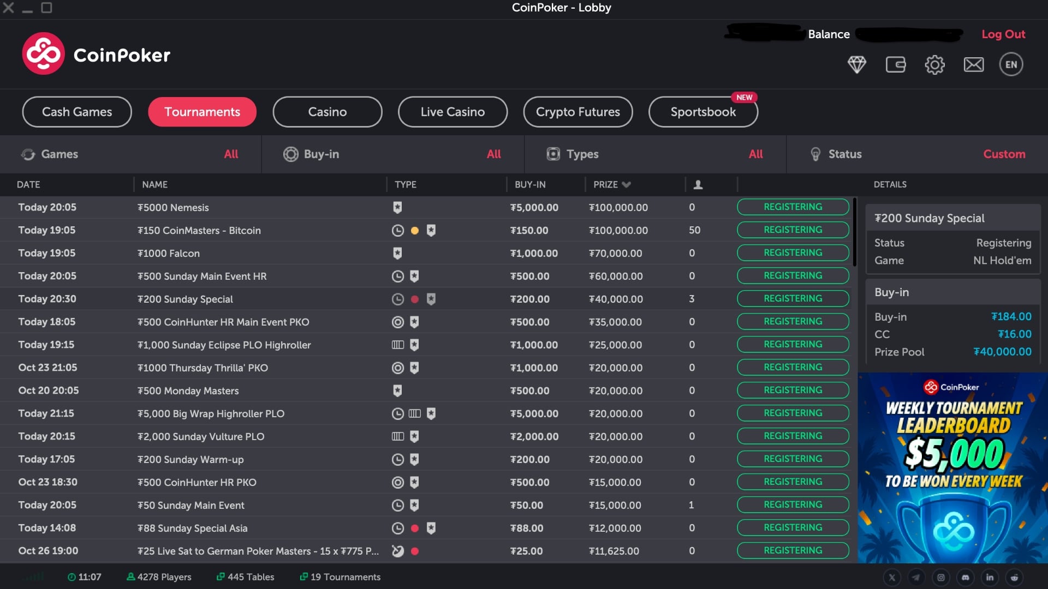Open the diamond rewards icon

pos(856,64)
